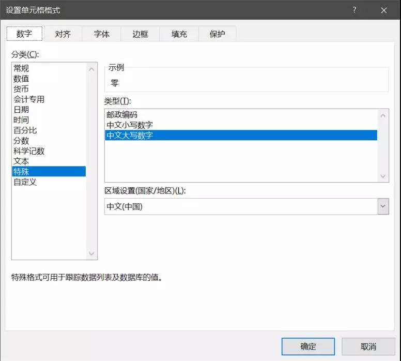Open the 边框 tab

pyautogui.click(x=140, y=34)
